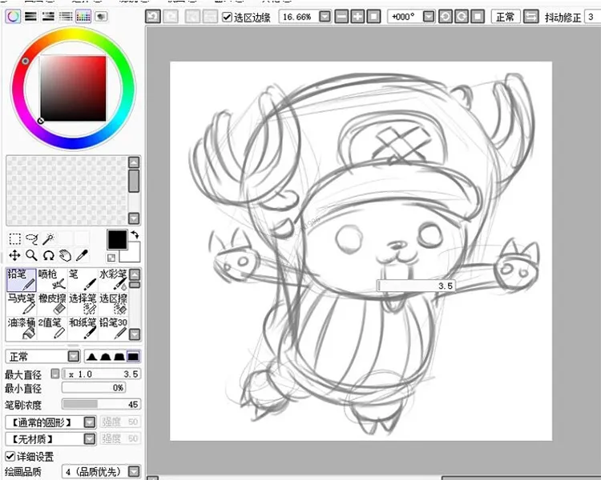Select the 铅笔 pencil brush
Screen dimensions: 601x480
coord(21,280)
